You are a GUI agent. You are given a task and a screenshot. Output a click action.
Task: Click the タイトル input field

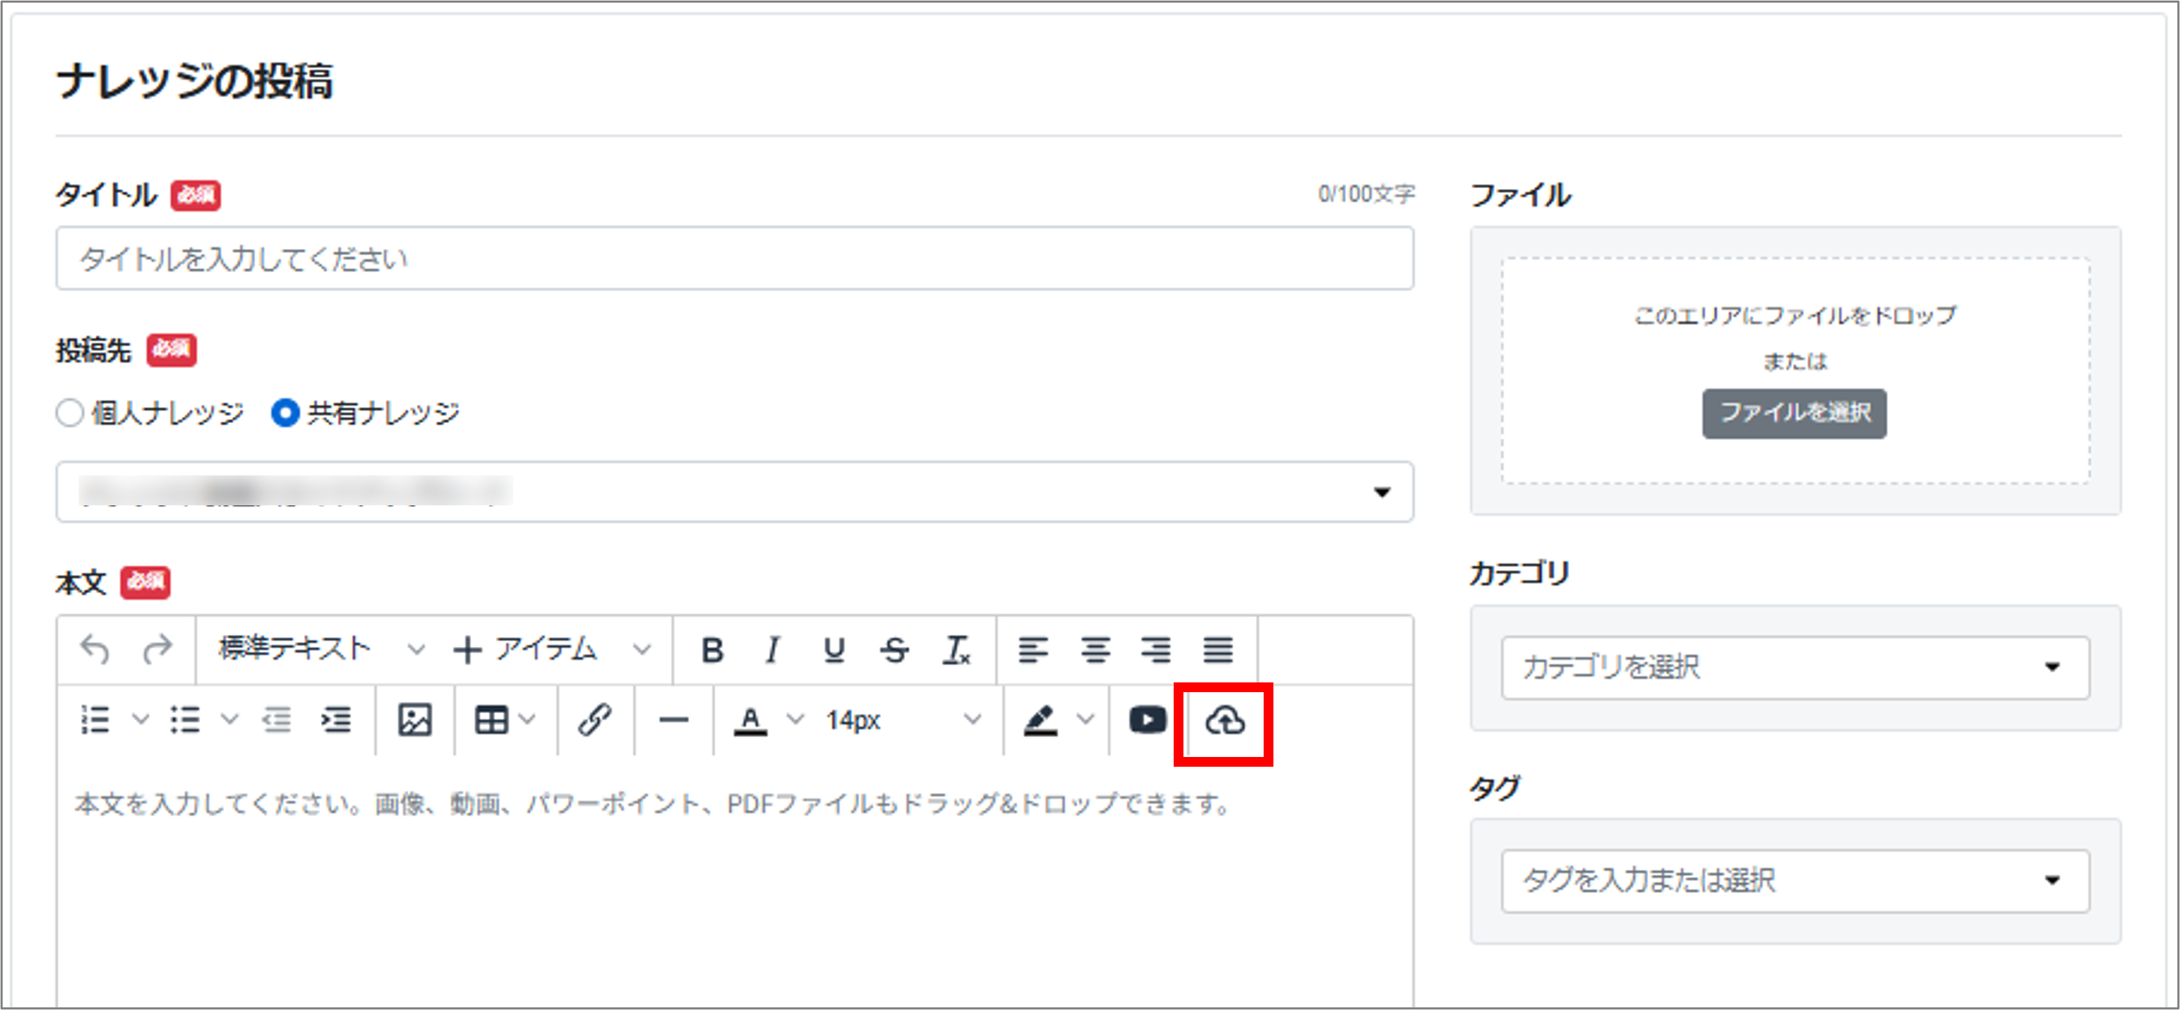734,258
